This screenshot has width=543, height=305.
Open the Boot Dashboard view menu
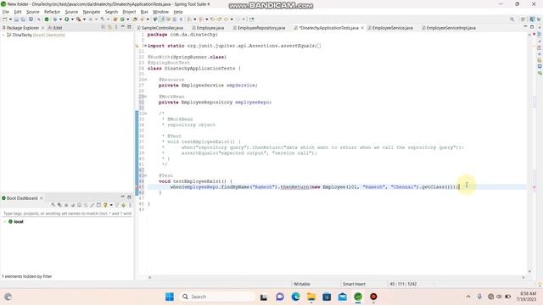(130, 205)
